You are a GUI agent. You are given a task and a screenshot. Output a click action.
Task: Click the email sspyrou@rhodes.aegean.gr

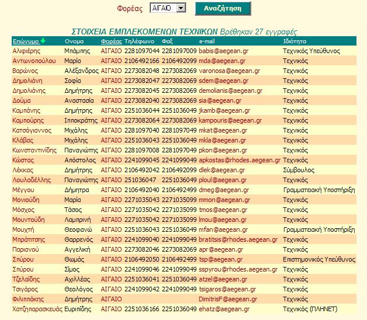click(x=238, y=269)
